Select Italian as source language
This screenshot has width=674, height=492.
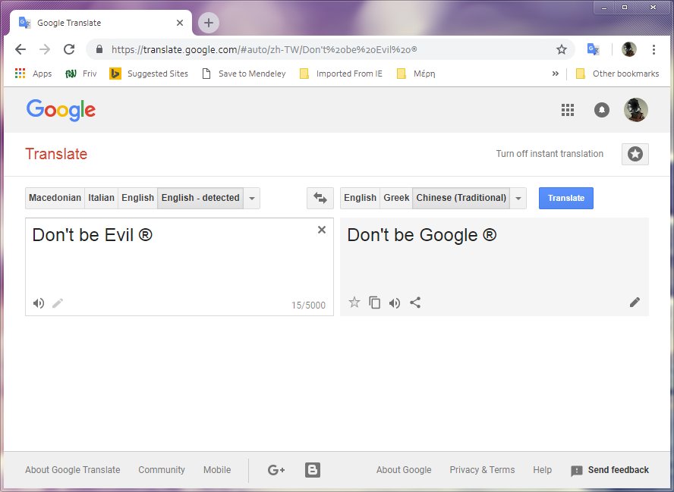(102, 198)
